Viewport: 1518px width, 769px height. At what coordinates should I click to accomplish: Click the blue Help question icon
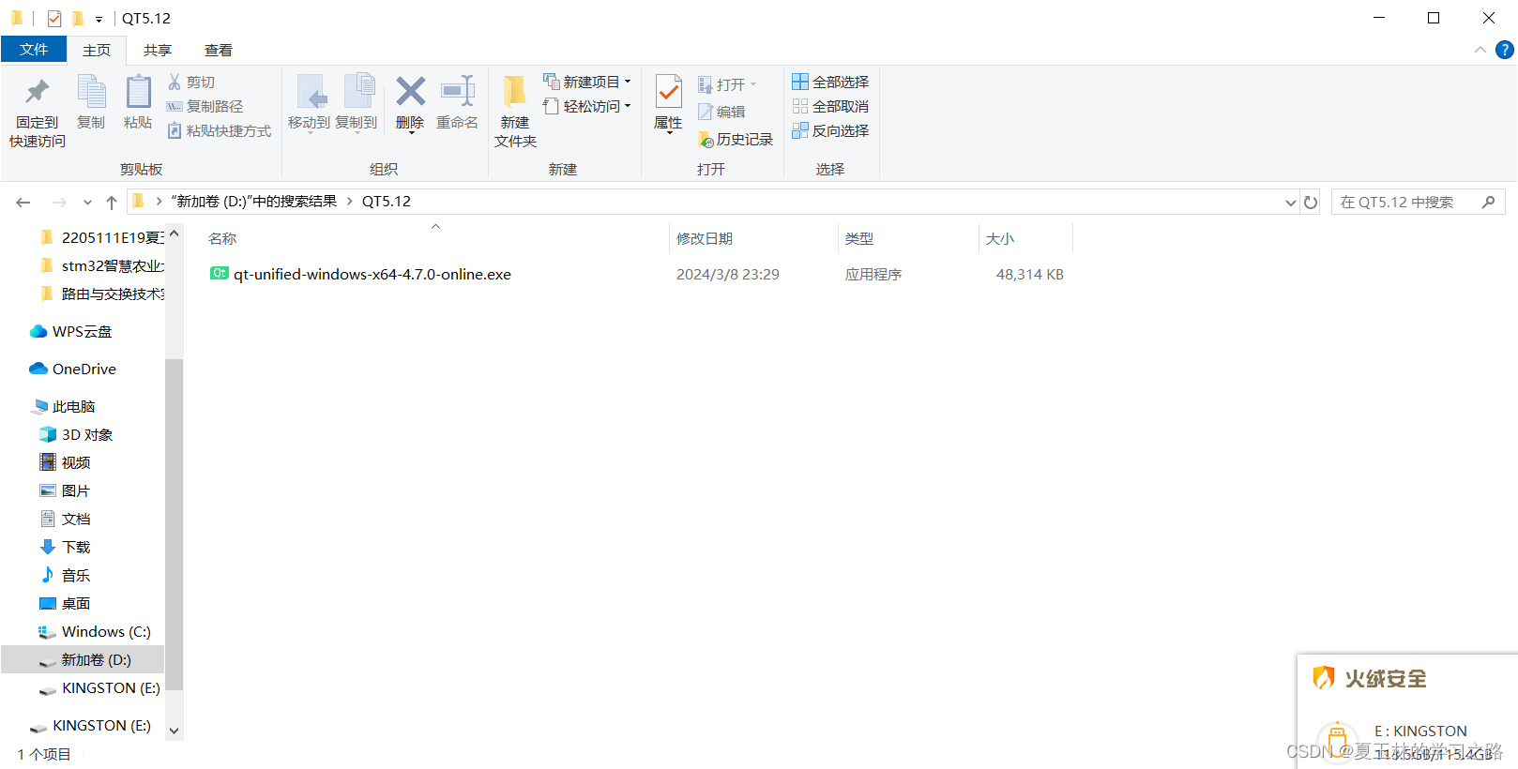[1504, 50]
